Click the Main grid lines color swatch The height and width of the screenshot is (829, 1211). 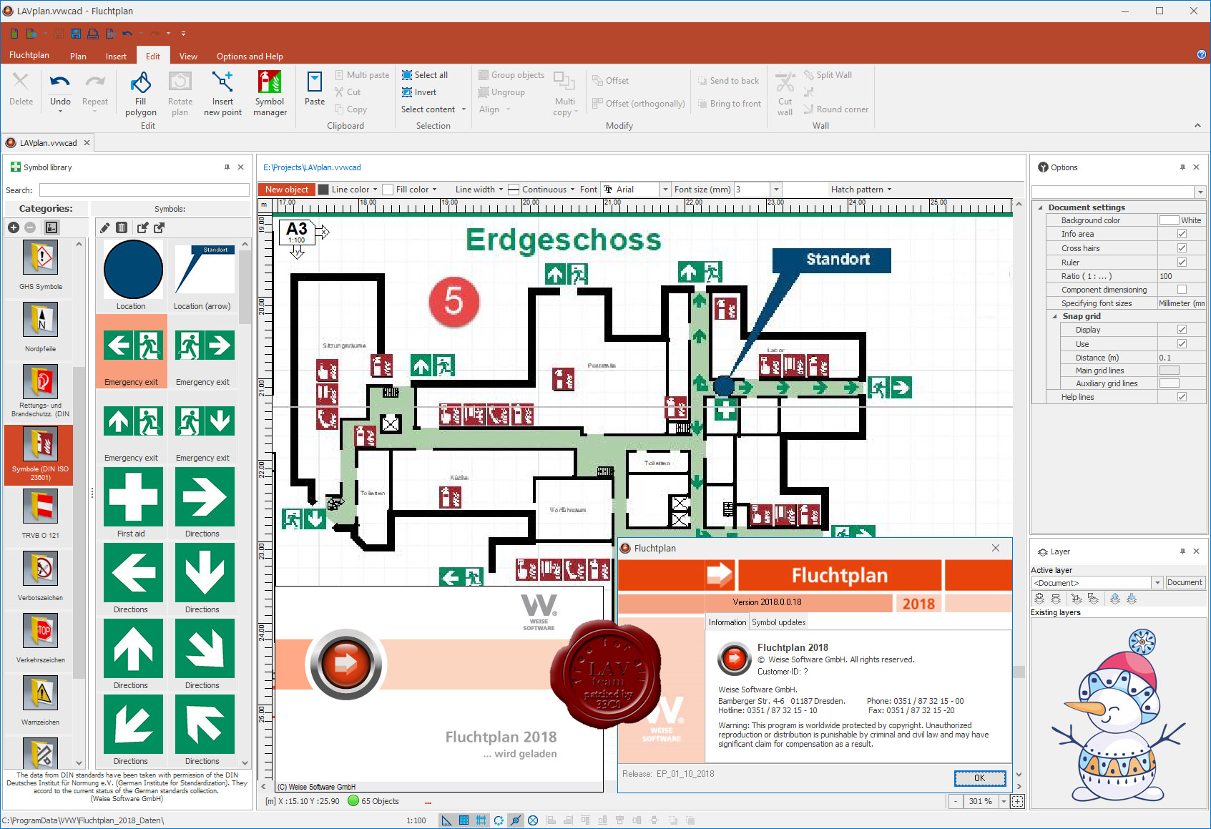[1170, 371]
